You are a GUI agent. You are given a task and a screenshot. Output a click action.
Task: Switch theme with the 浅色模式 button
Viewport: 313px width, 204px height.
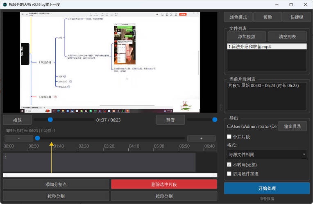pos(238,17)
